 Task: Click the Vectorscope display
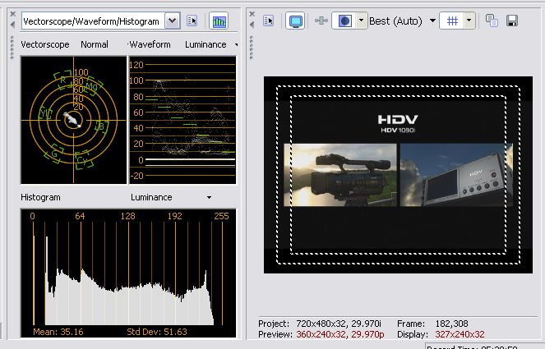[x=74, y=120]
